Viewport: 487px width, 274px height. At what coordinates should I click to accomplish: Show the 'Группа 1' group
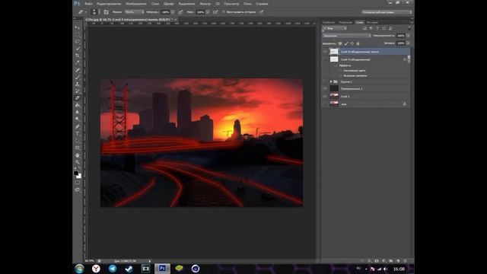click(x=325, y=81)
